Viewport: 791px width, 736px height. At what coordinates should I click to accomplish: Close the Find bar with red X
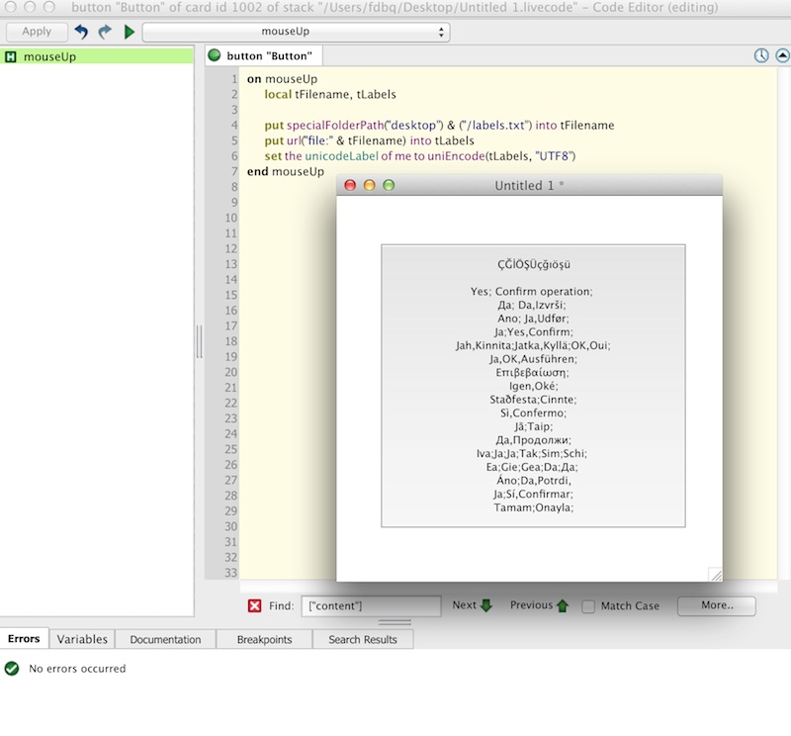click(254, 605)
